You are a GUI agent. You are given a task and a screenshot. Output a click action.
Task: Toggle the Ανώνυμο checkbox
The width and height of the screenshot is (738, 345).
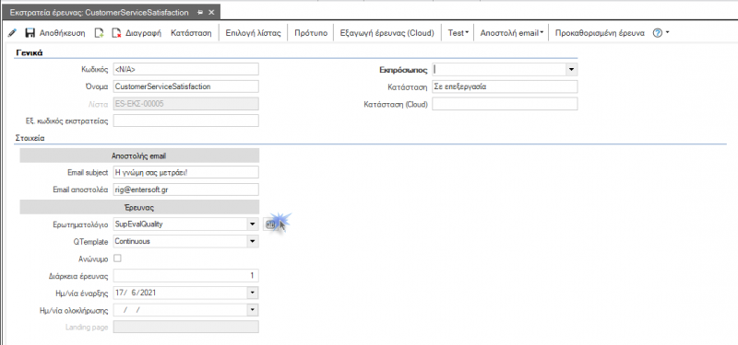pos(118,259)
